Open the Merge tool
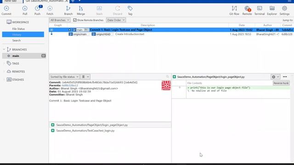The width and height of the screenshot is (294, 165). pos(81,11)
